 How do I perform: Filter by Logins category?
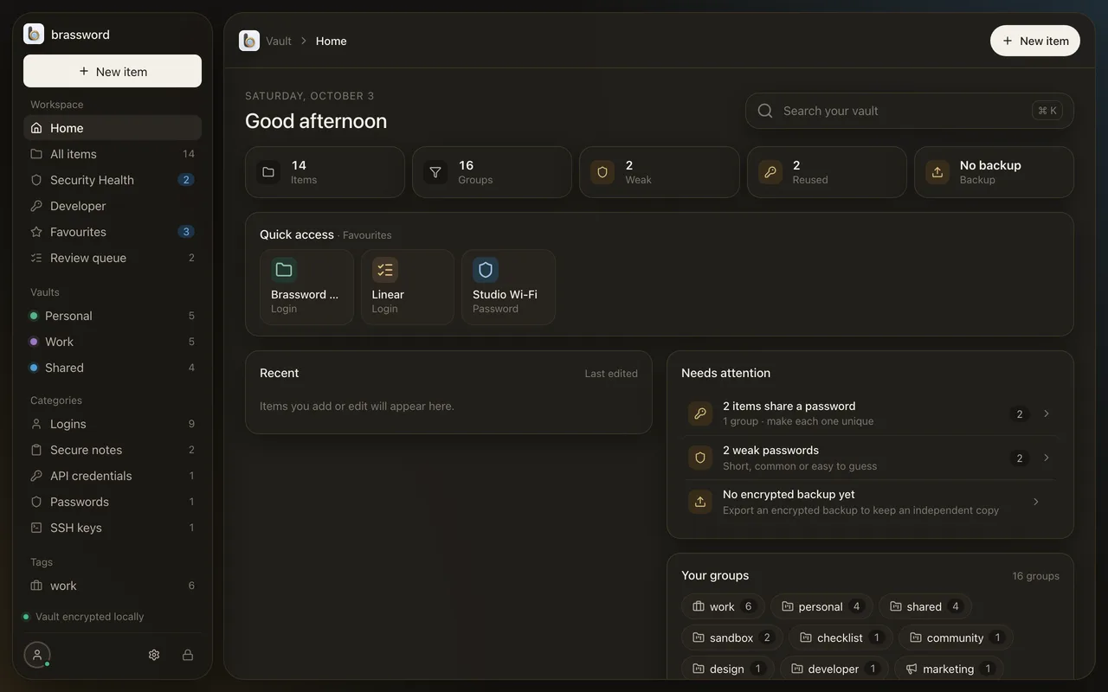[113, 424]
